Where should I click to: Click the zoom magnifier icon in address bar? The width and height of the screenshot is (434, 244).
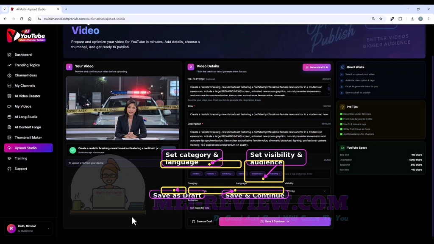pyautogui.click(x=373, y=19)
